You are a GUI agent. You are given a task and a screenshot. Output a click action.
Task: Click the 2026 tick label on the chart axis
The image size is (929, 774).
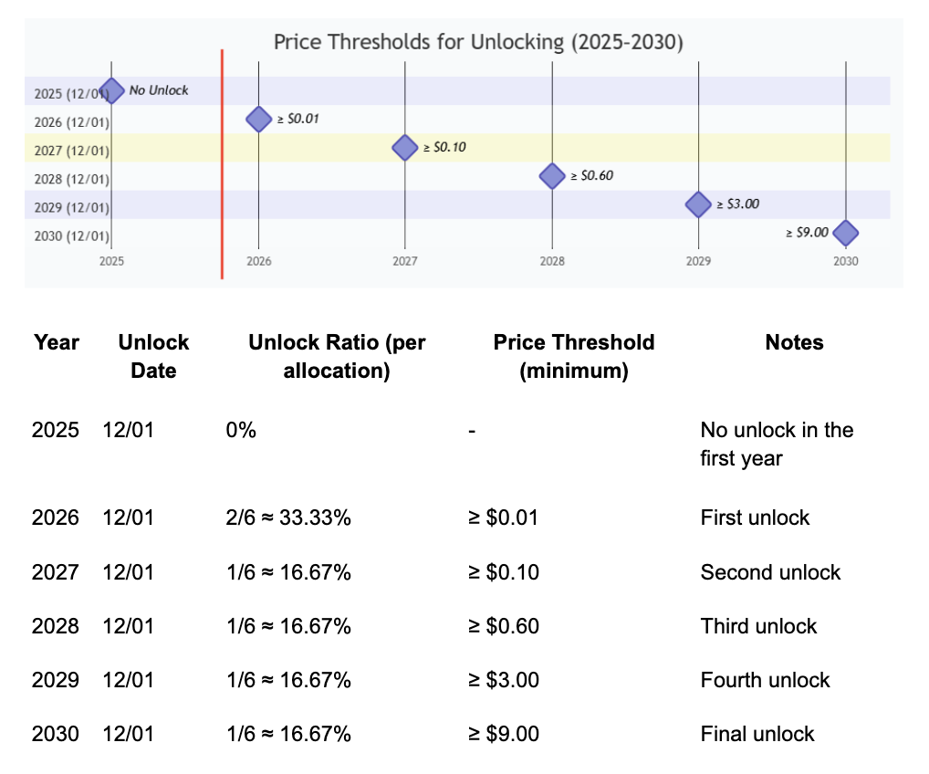point(259,261)
